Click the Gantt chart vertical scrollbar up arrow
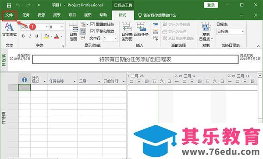 click(x=260, y=76)
